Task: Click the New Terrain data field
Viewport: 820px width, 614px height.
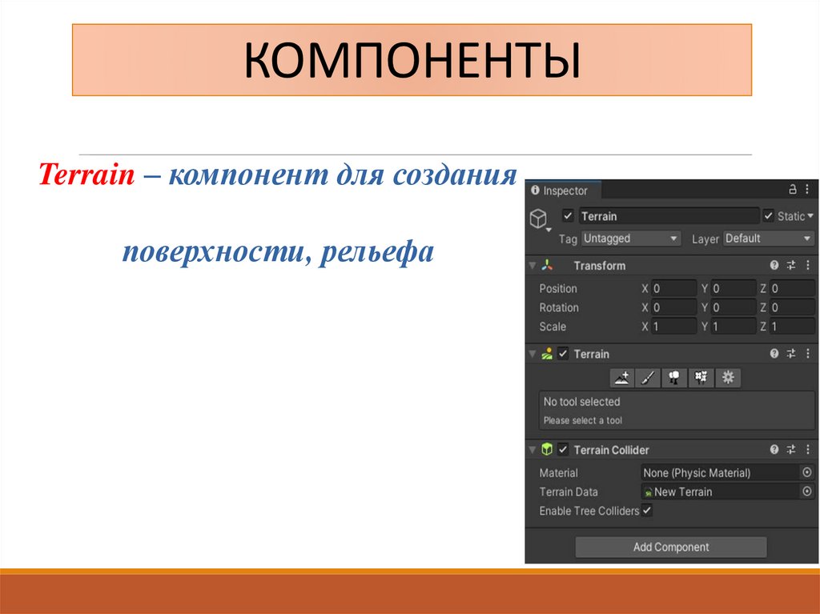Action: [721, 492]
